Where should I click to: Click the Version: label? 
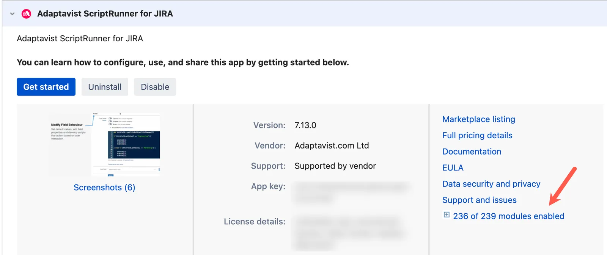269,125
